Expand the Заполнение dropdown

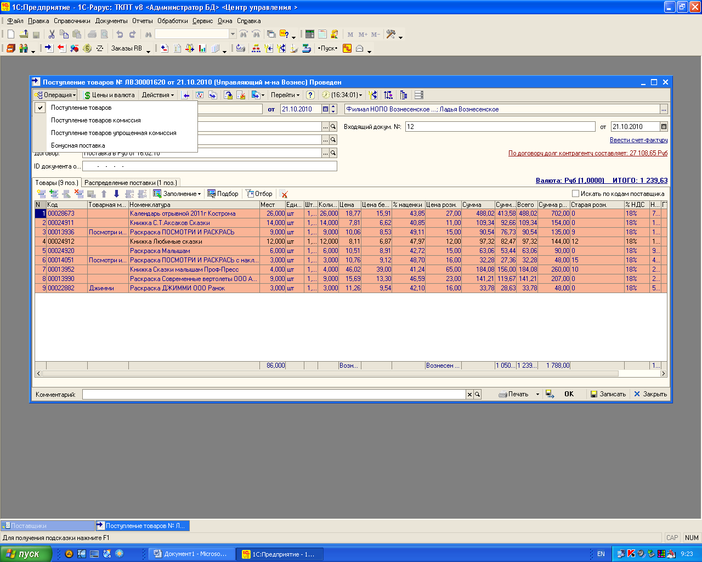pos(177,194)
